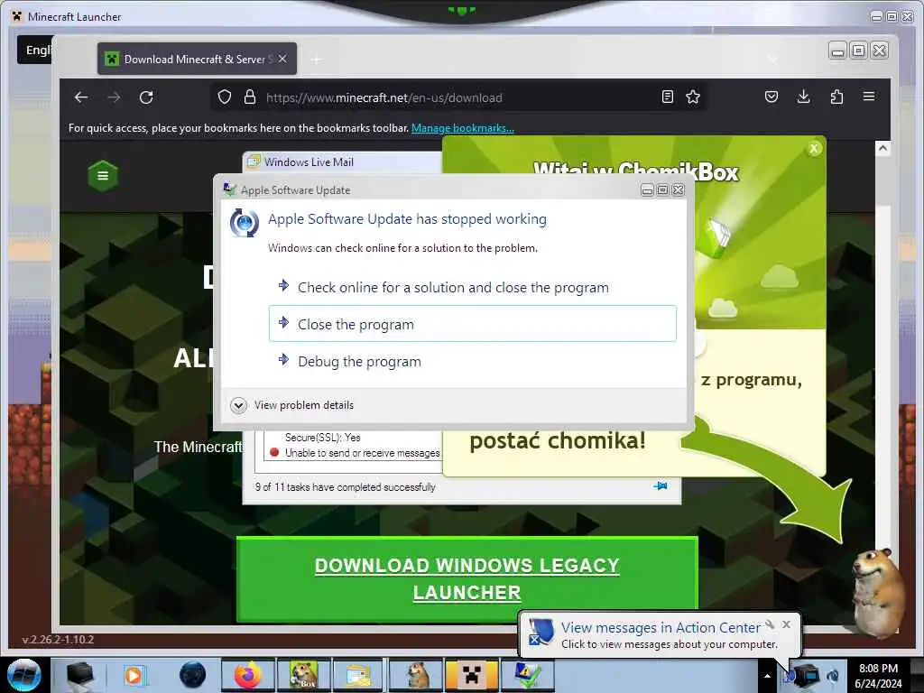Click Download Windows Legacy Launcher
The height and width of the screenshot is (693, 924).
click(x=467, y=579)
